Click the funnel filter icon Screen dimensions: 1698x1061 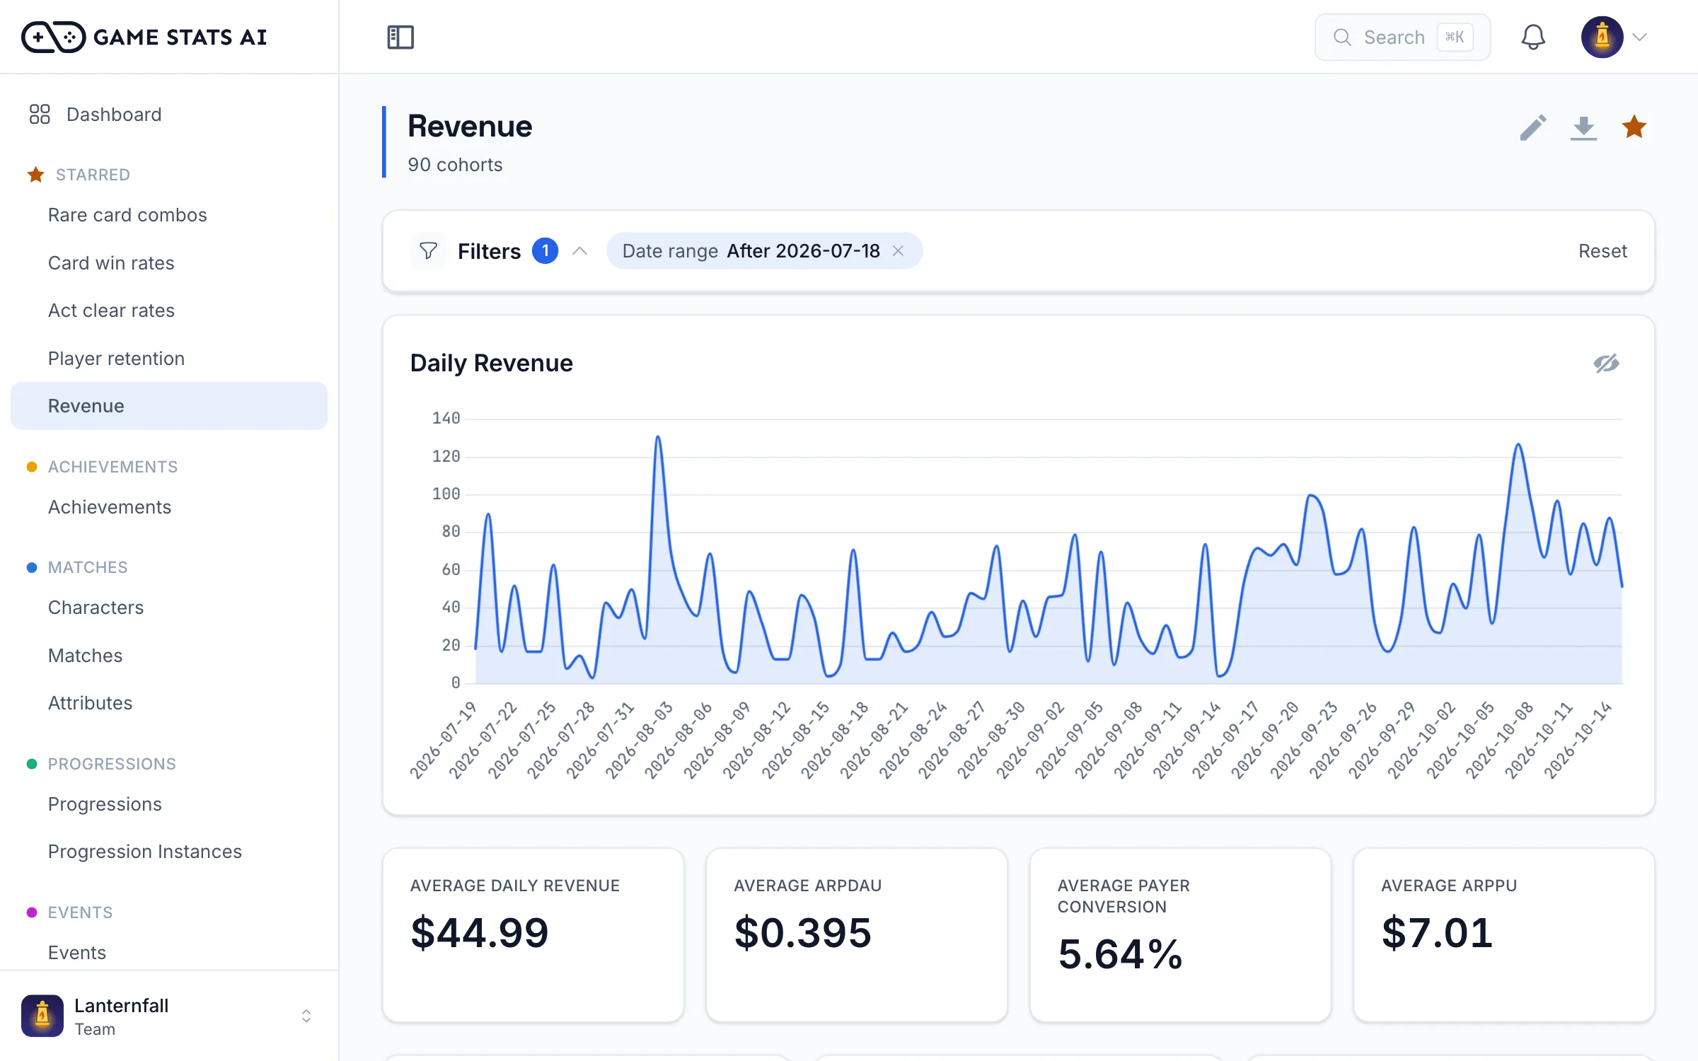pyautogui.click(x=428, y=251)
